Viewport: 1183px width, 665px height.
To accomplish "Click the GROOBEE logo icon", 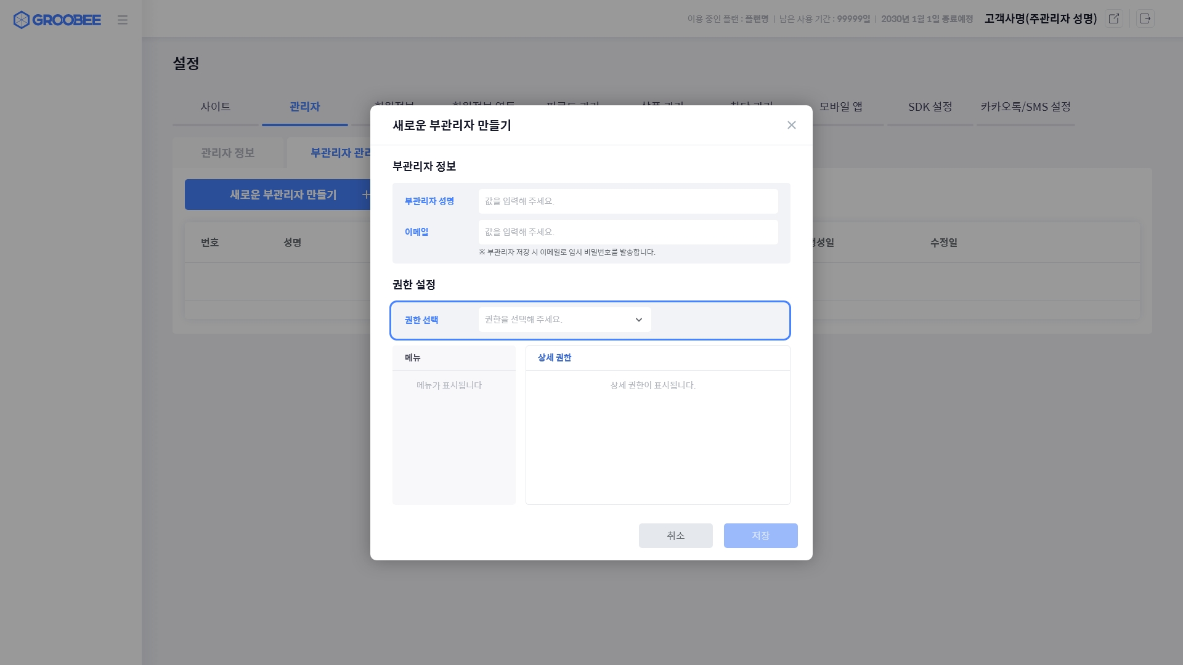I will click(x=22, y=20).
